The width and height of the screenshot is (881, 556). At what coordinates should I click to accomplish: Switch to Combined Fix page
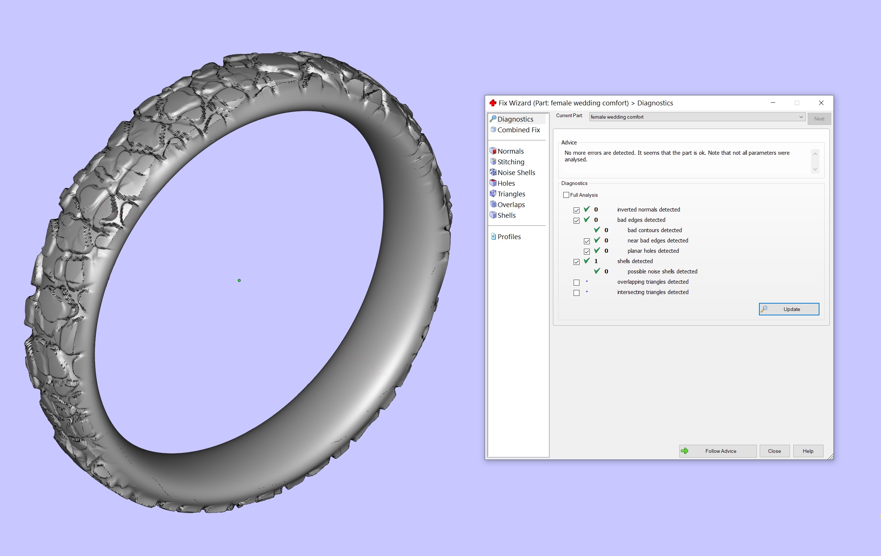[x=518, y=130]
